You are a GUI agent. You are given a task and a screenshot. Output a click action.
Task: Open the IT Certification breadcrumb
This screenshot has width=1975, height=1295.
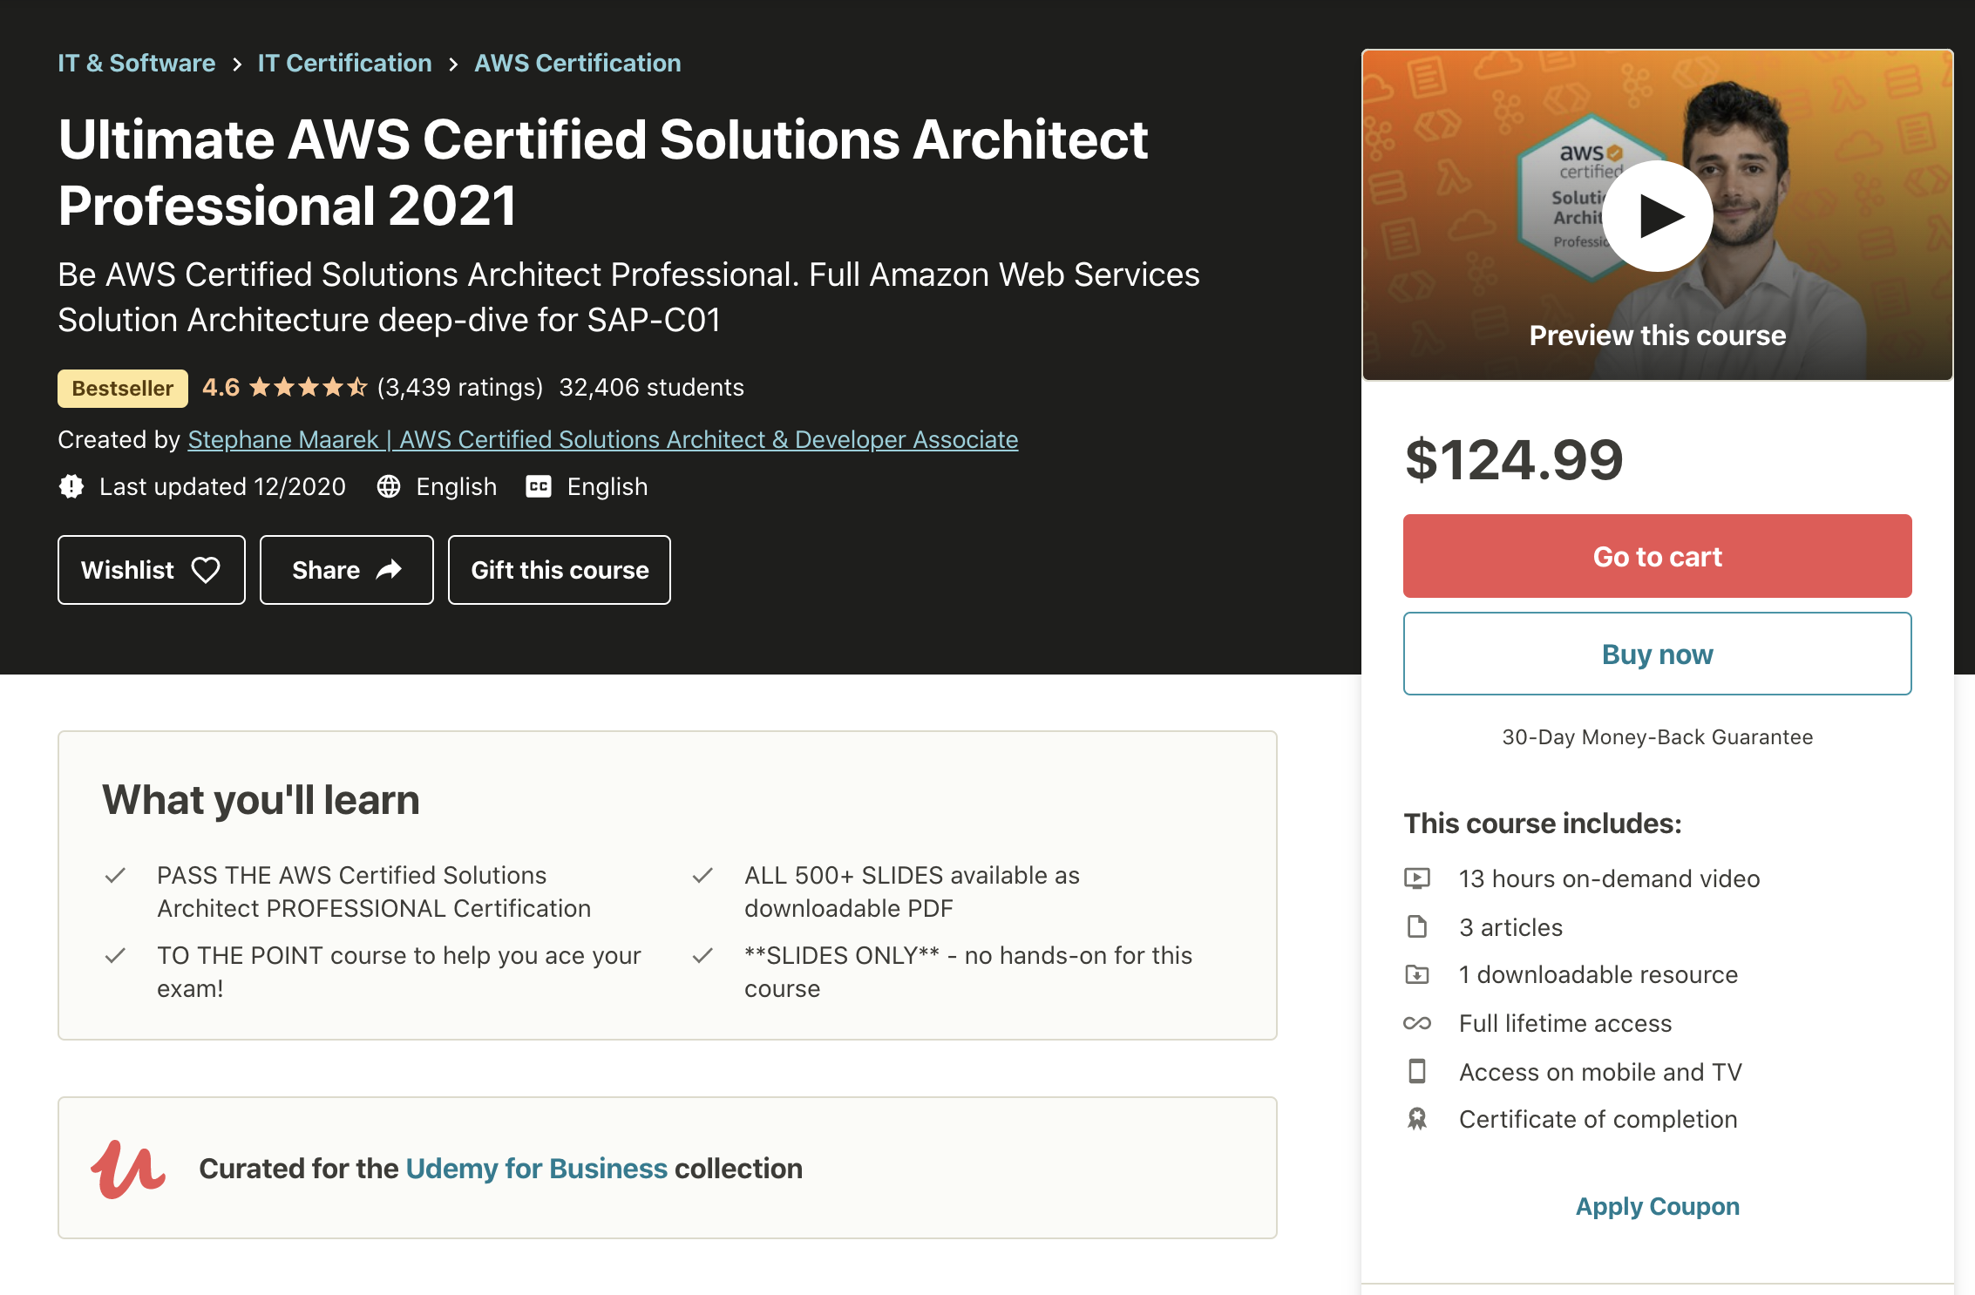pos(344,64)
